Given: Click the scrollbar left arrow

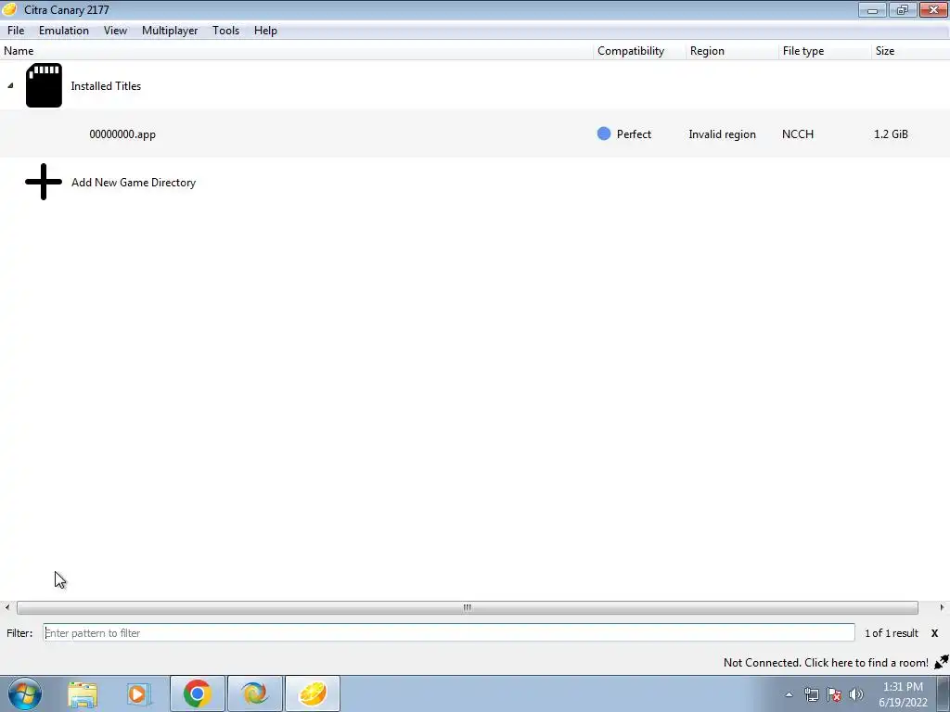Looking at the screenshot, I should coord(7,607).
